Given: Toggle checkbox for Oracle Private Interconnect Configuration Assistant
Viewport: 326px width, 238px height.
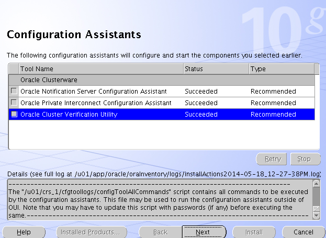Looking at the screenshot, I should tap(14, 103).
